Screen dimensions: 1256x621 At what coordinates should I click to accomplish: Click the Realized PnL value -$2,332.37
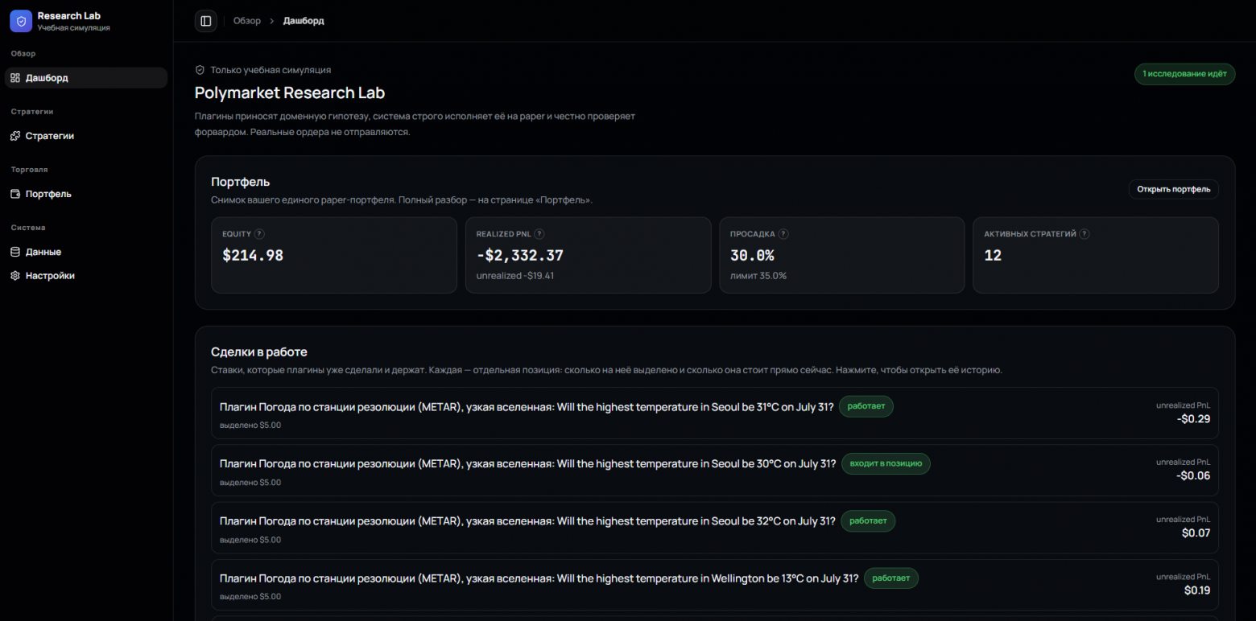(520, 256)
